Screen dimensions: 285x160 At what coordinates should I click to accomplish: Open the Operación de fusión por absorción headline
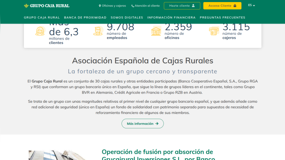pos(158,155)
